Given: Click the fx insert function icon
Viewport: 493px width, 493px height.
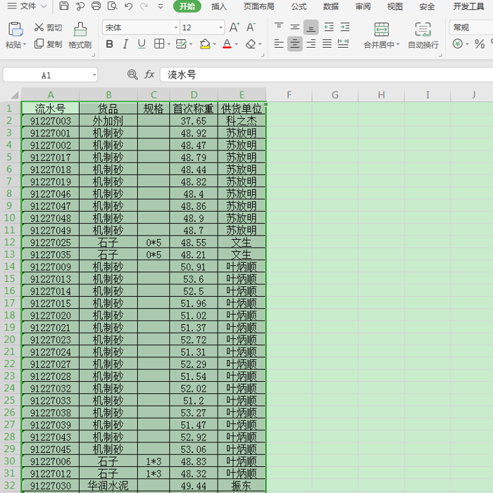Looking at the screenshot, I should point(149,75).
